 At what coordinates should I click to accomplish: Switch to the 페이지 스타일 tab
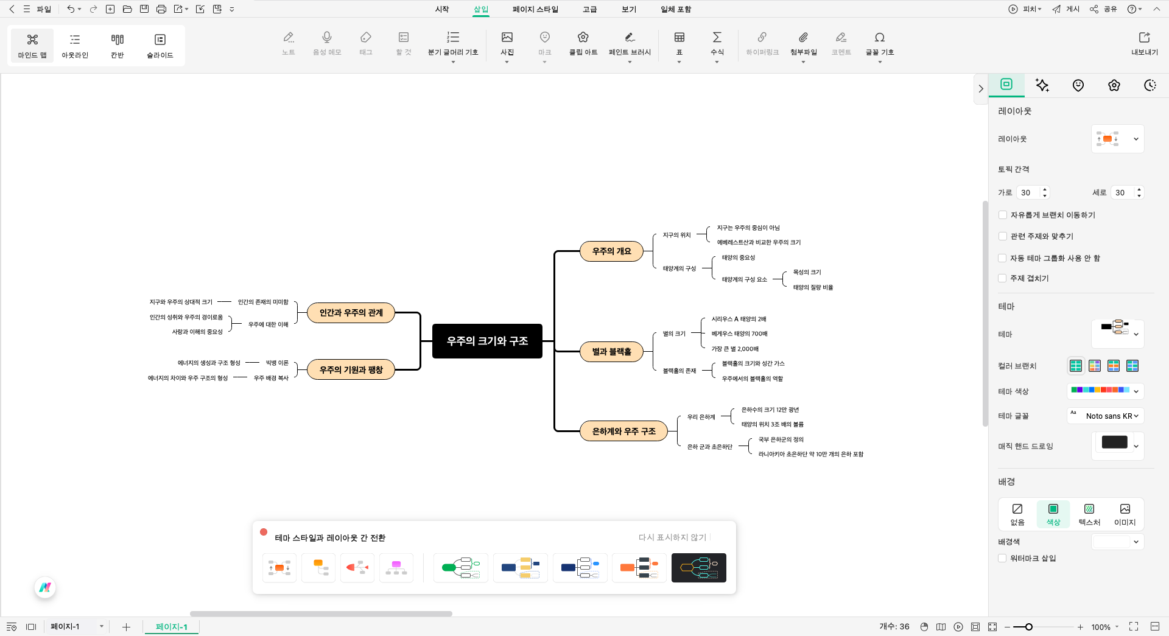[535, 9]
